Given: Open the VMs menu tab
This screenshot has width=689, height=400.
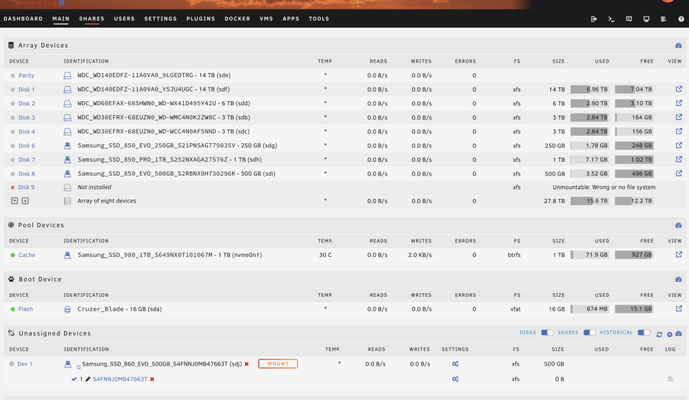Looking at the screenshot, I should click(266, 19).
